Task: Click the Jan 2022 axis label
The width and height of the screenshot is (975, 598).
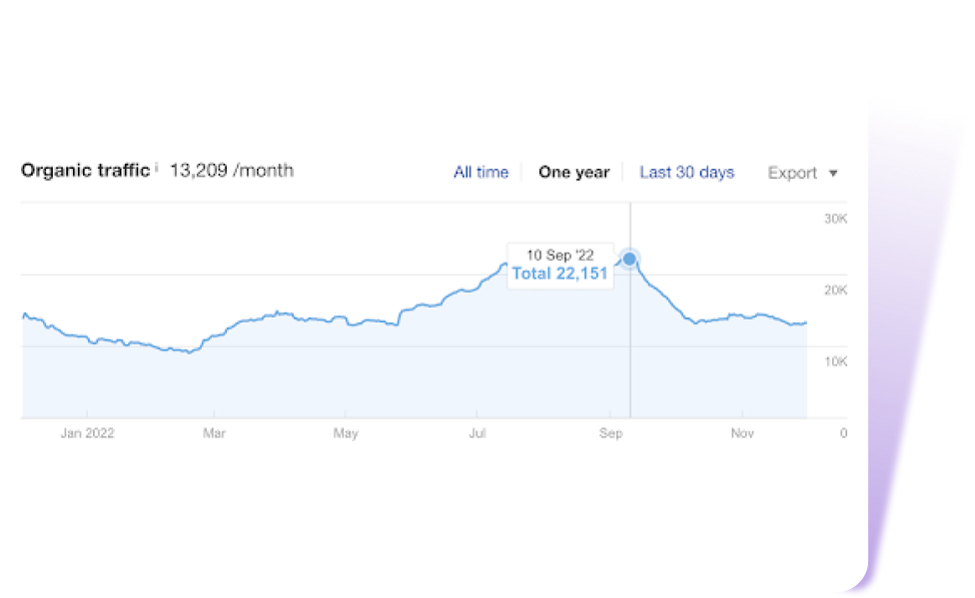Action: pyautogui.click(x=87, y=432)
